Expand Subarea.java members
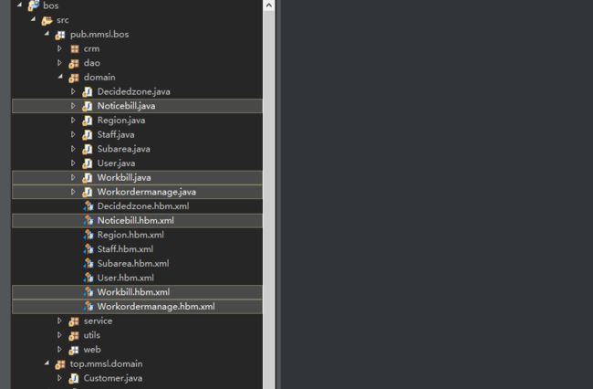 pos(73,149)
